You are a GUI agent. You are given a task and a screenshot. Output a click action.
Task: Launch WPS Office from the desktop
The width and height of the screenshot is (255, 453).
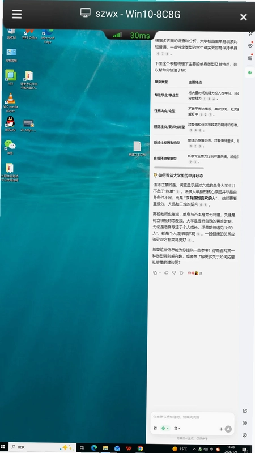tap(29, 34)
